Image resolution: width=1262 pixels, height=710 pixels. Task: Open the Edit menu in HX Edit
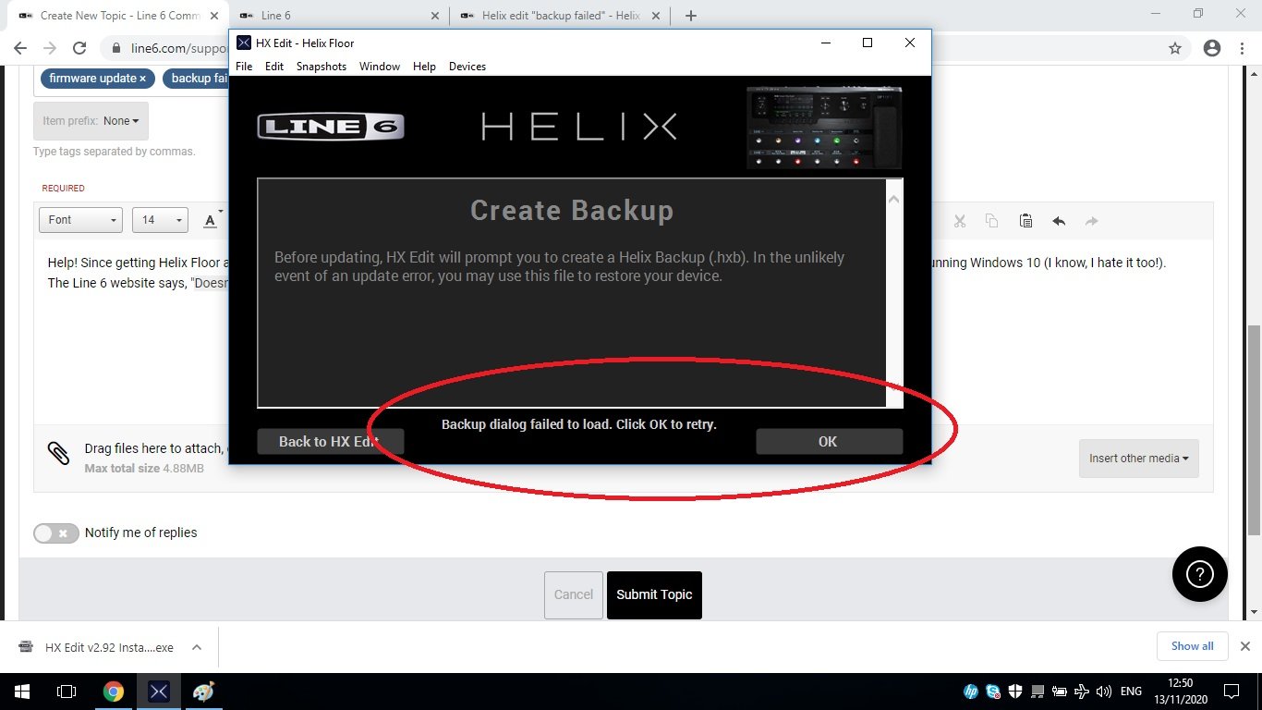274,67
